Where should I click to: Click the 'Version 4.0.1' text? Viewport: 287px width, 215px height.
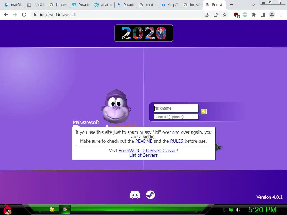(269, 197)
